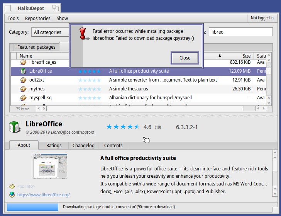
Task: Click the window resize corner knob
Action: tap(275, 209)
